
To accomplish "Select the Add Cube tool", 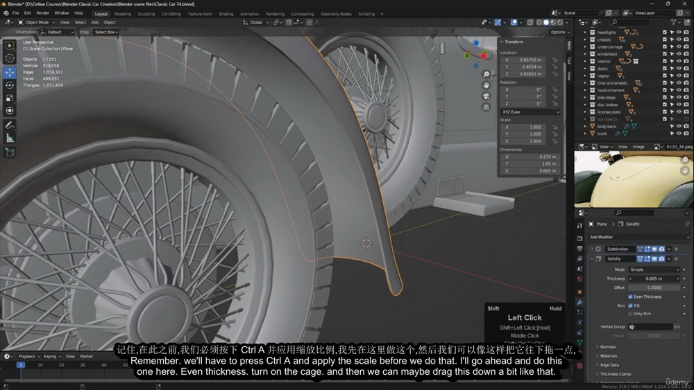I will [9, 153].
